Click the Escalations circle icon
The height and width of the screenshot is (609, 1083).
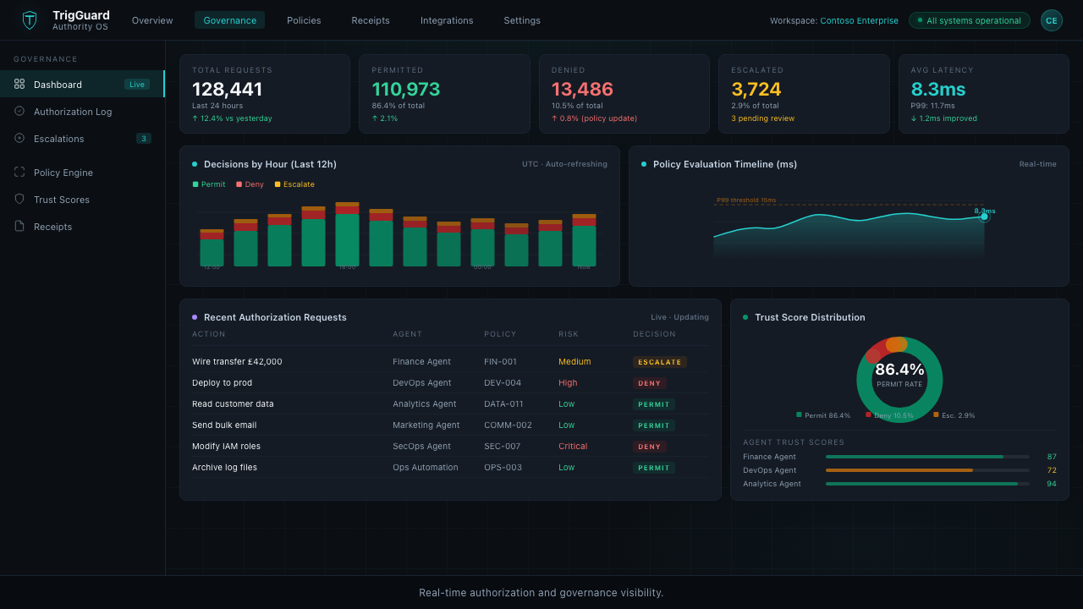[19, 138]
